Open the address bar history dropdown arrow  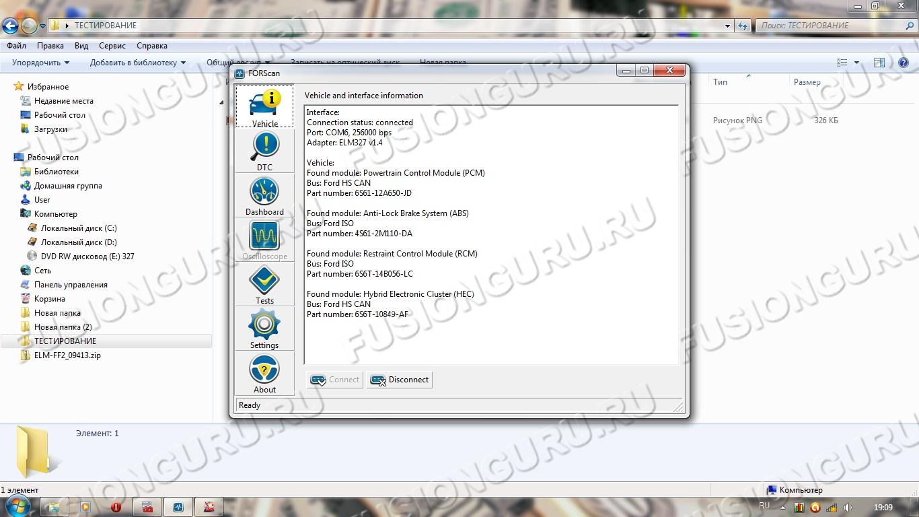click(728, 26)
